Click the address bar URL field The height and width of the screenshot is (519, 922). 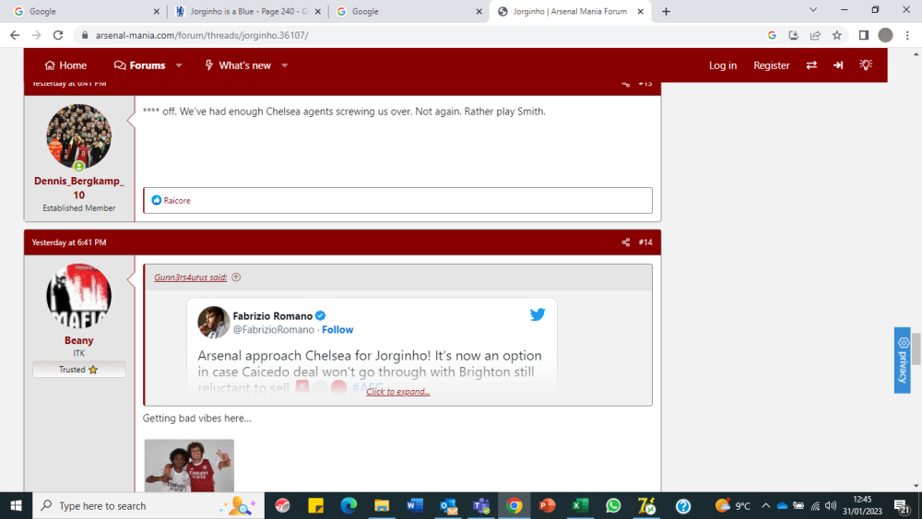(417, 35)
